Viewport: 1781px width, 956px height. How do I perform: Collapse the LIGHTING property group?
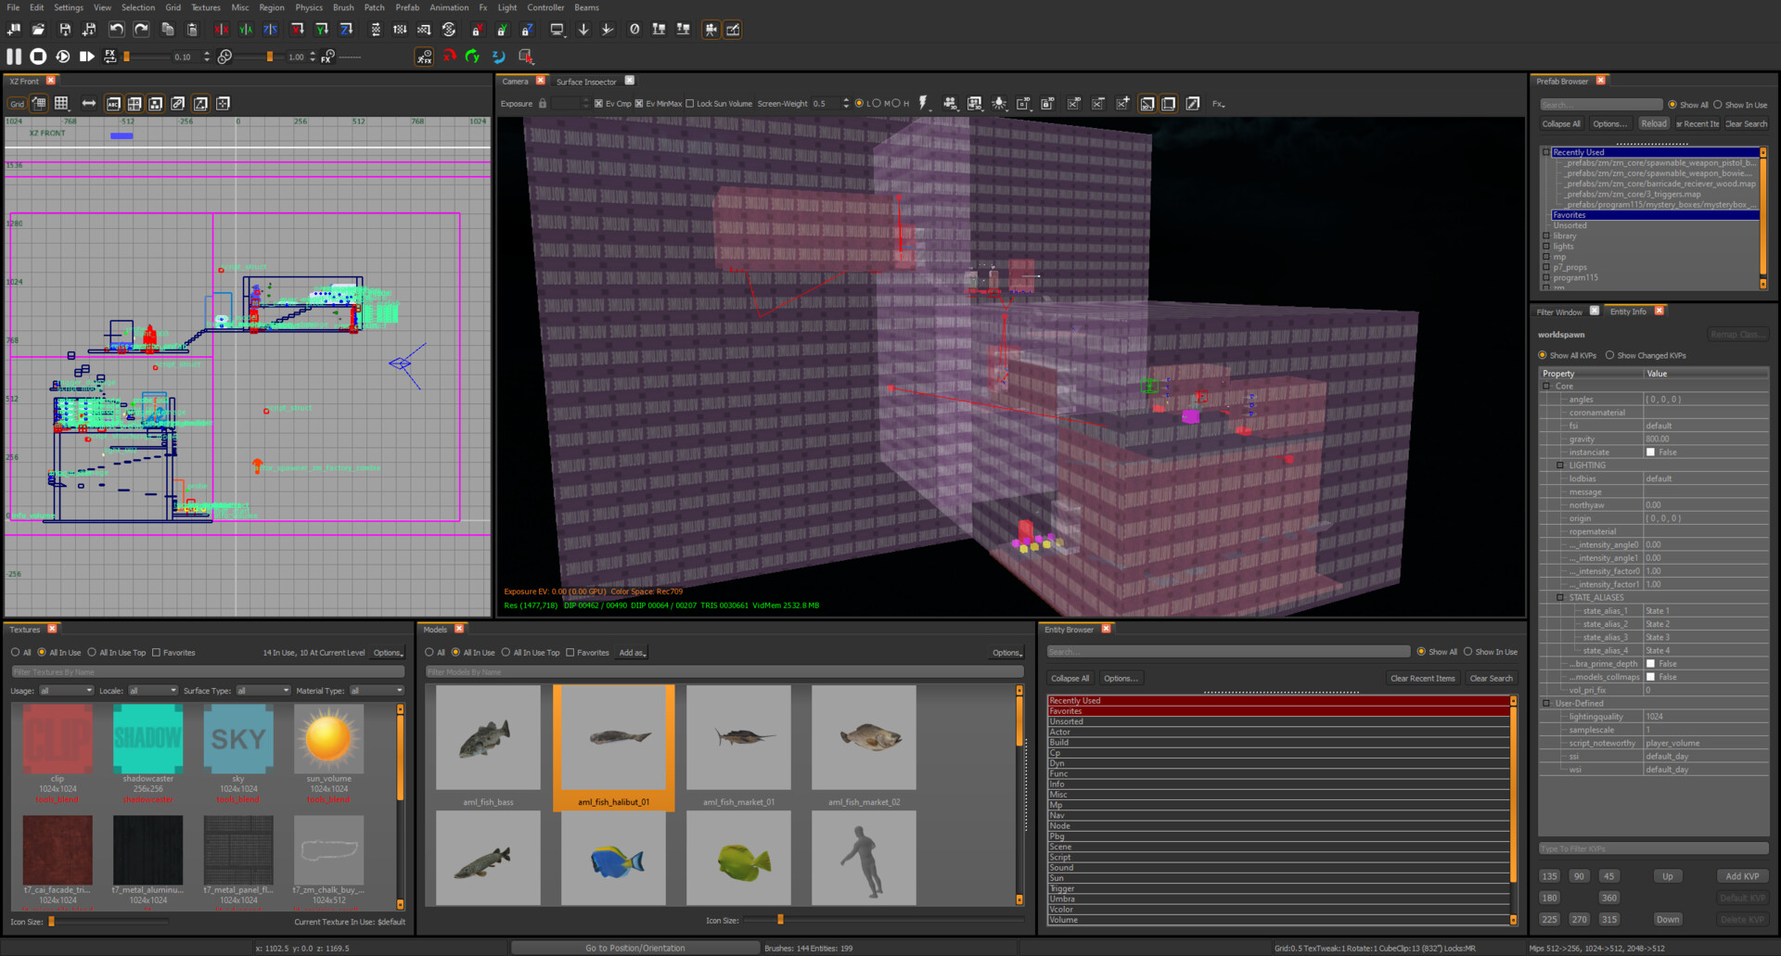tap(1560, 465)
